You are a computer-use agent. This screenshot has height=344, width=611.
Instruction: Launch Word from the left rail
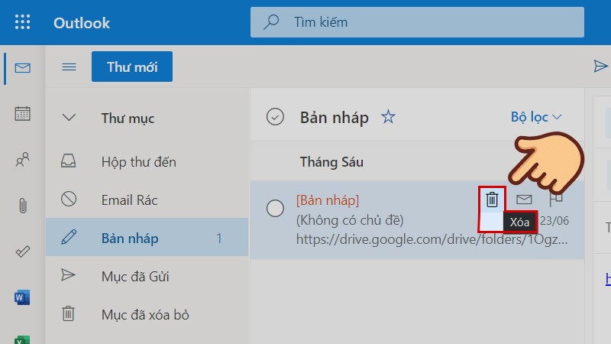pos(22,297)
